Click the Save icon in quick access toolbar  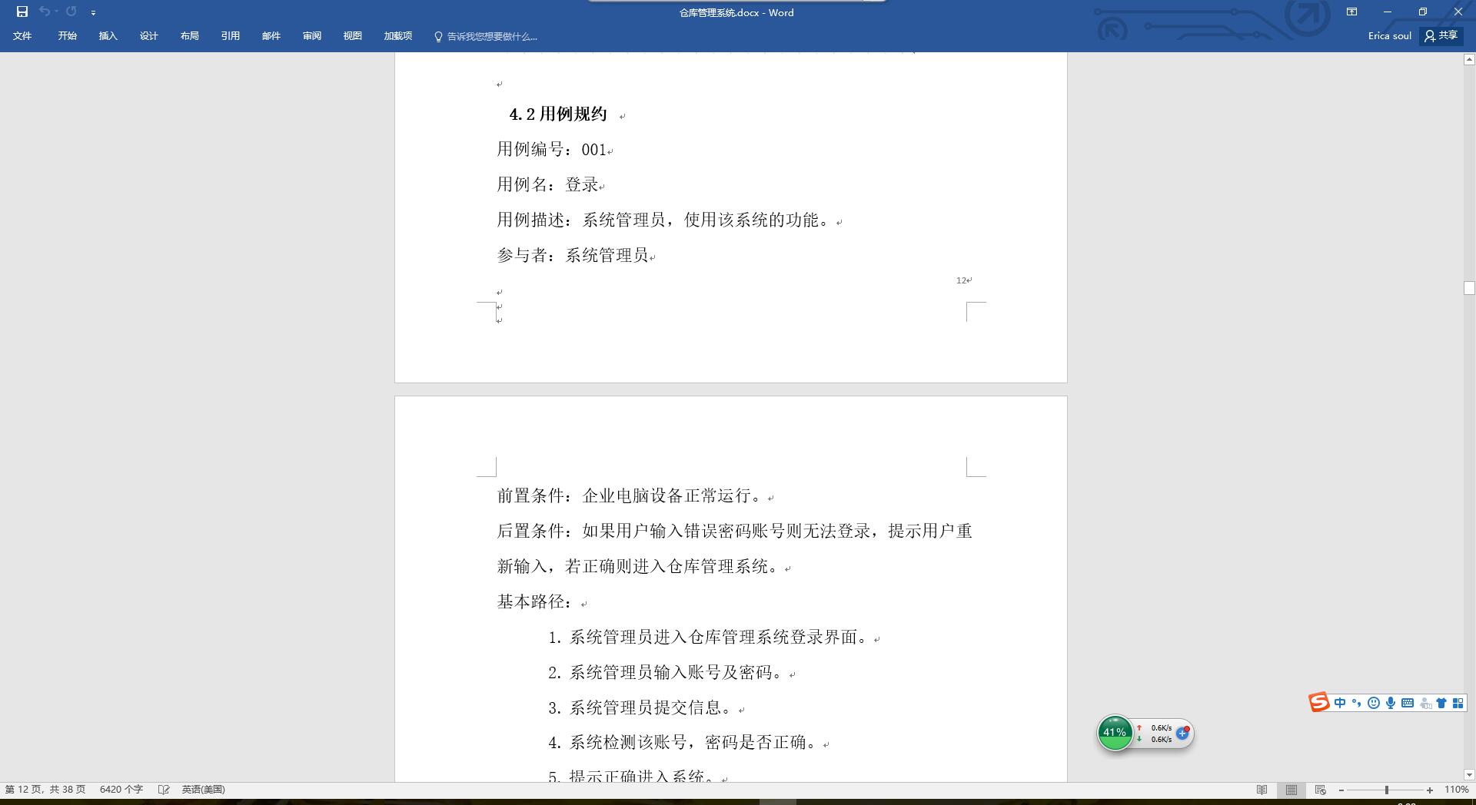(22, 12)
